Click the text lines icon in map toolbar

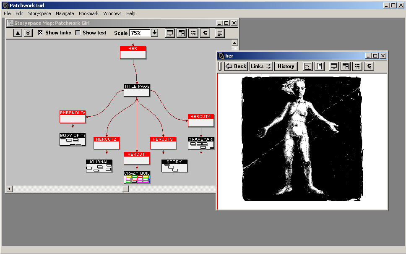[220, 33]
